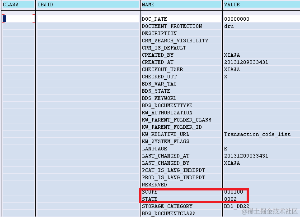Select the value dru cell

click(x=262, y=26)
